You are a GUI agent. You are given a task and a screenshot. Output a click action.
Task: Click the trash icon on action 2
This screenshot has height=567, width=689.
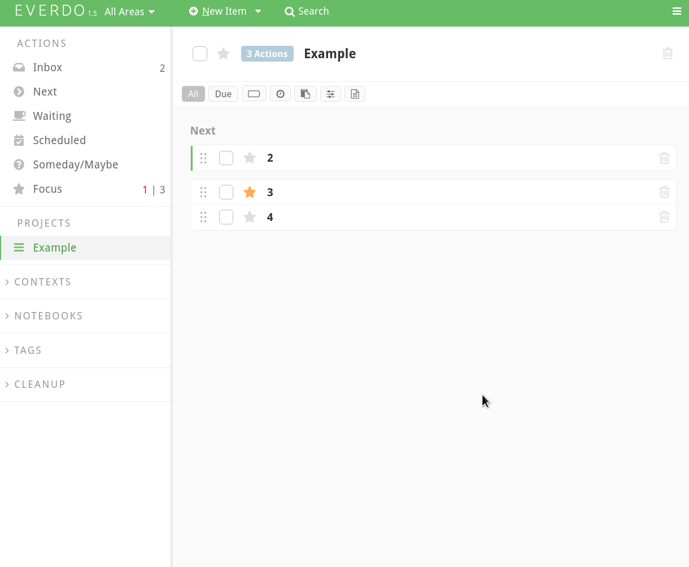[x=664, y=158]
